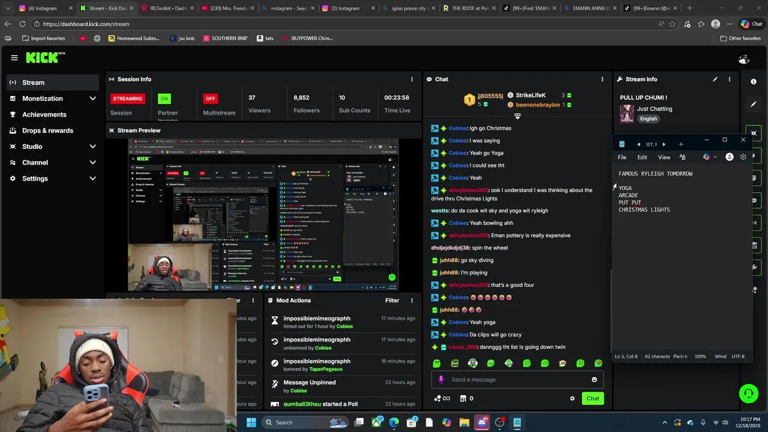The image size is (768, 432).
Task: Show hidden system tray icons
Action: point(664,422)
